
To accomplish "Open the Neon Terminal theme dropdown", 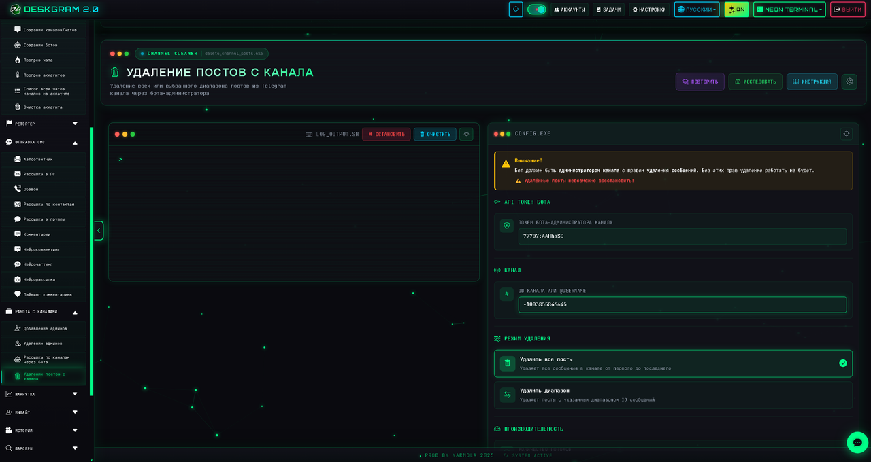I will [x=789, y=10].
